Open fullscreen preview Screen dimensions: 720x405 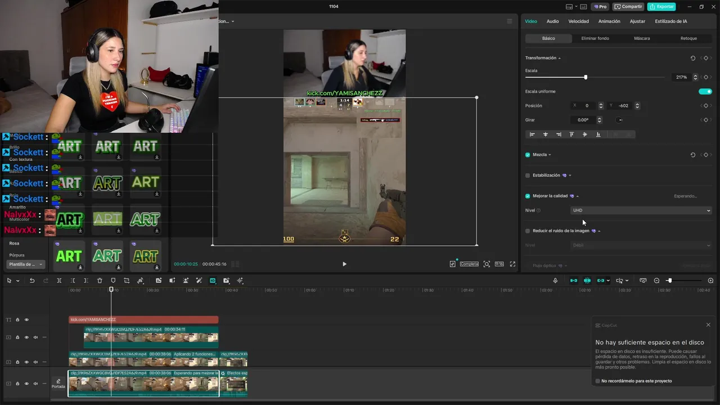(512, 264)
